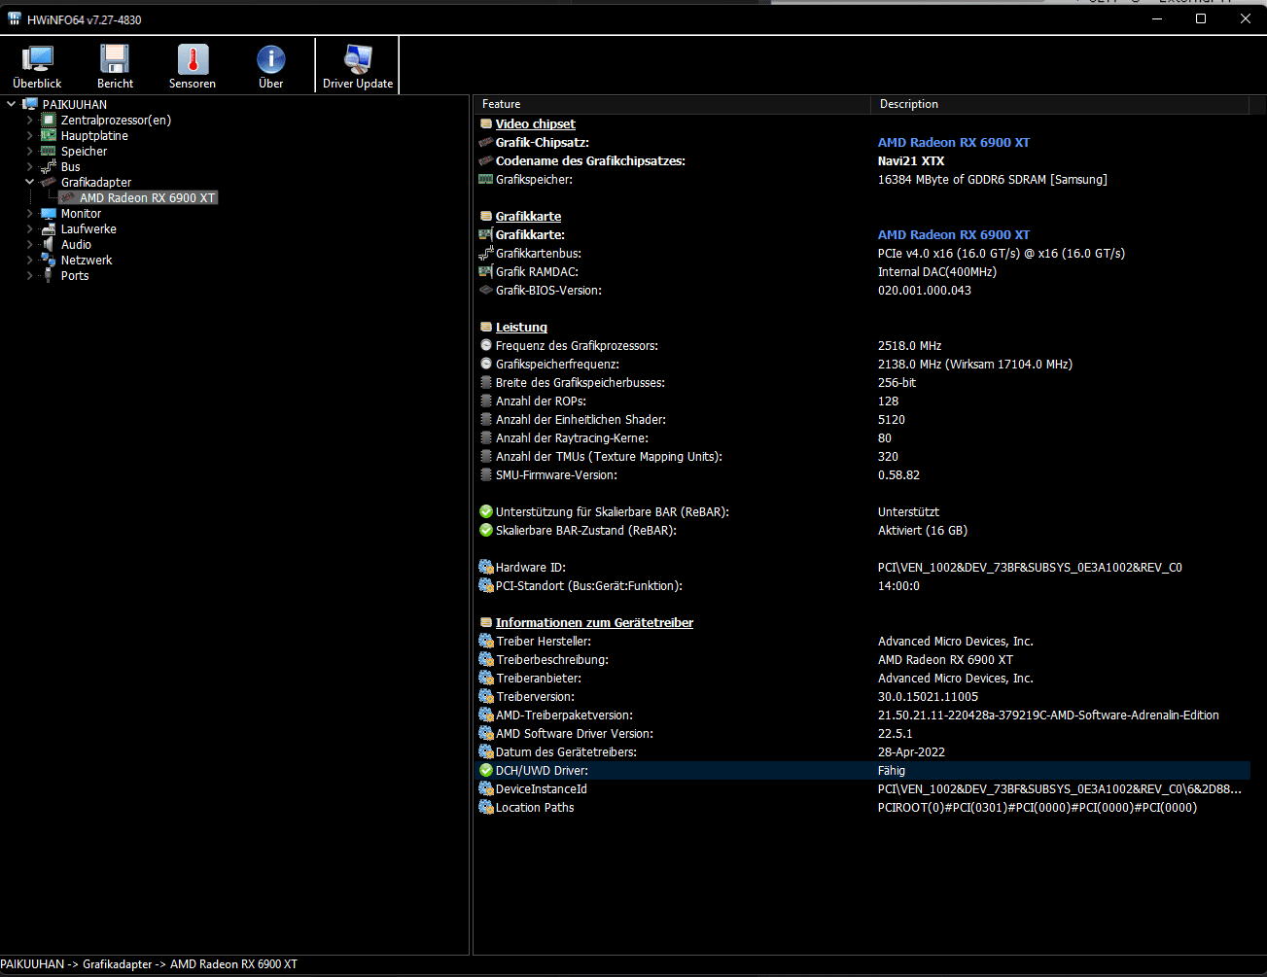
Task: Expand the Ports tree node
Action: (29, 275)
